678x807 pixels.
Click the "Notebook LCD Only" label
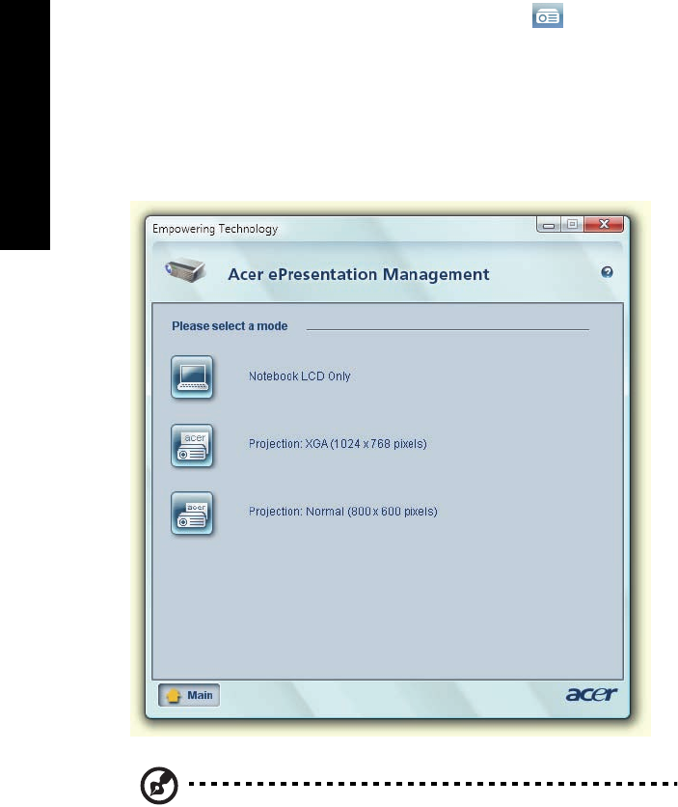300,376
